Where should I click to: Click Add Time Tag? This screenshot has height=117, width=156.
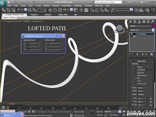(x=79, y=115)
